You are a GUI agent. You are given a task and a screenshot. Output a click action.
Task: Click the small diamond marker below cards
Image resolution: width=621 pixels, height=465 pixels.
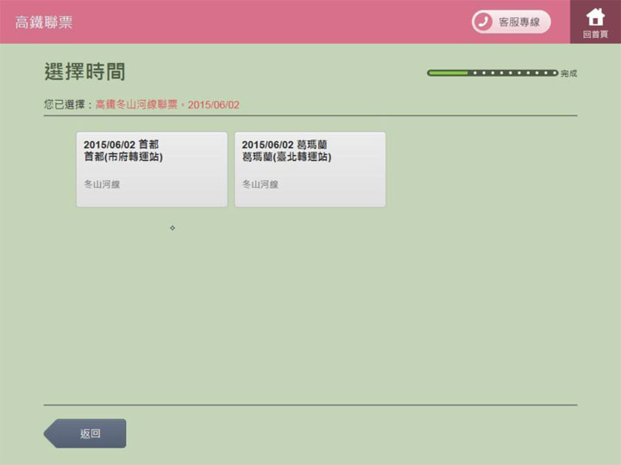(x=172, y=227)
